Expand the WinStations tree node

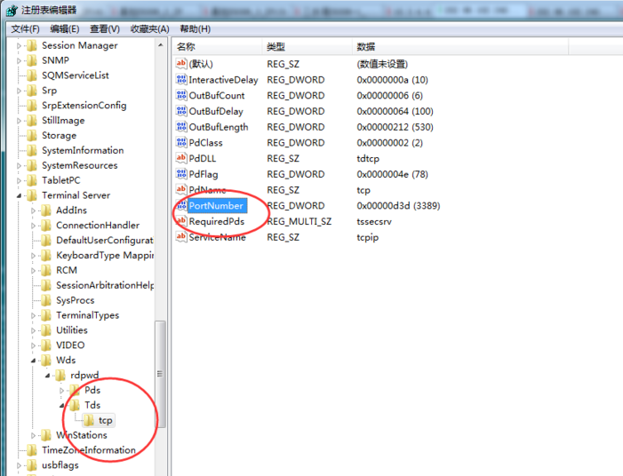pyautogui.click(x=34, y=435)
